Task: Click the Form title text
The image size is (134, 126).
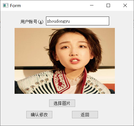Action: tap(15, 6)
